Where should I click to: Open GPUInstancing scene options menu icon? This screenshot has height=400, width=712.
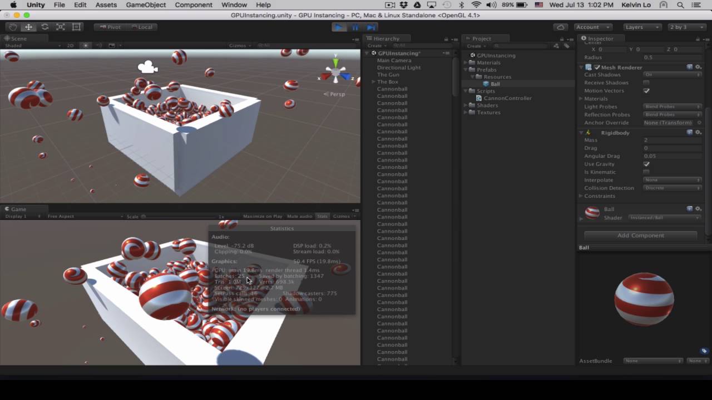point(446,53)
